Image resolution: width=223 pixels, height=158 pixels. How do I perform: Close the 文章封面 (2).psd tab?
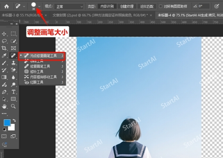coord(151,15)
